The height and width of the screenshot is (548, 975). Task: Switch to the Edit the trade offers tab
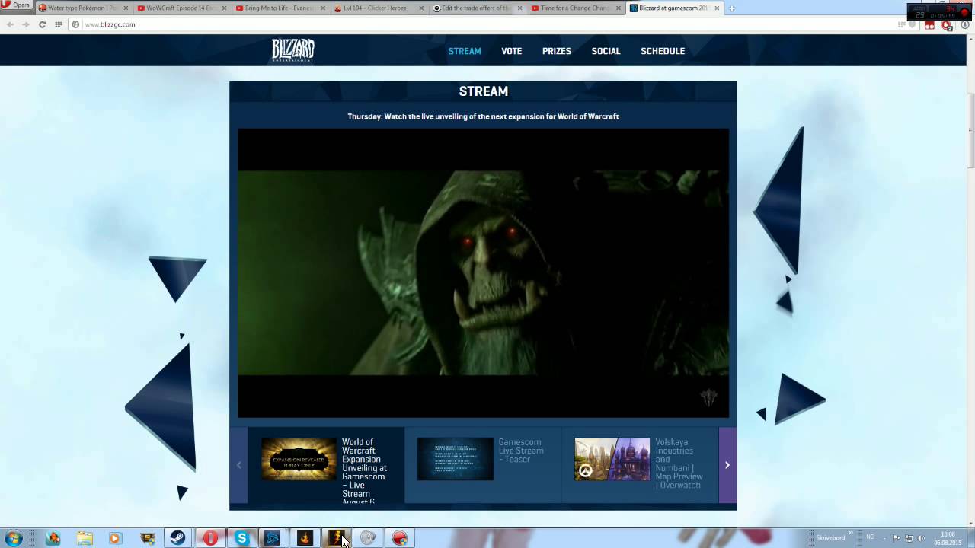click(476, 8)
